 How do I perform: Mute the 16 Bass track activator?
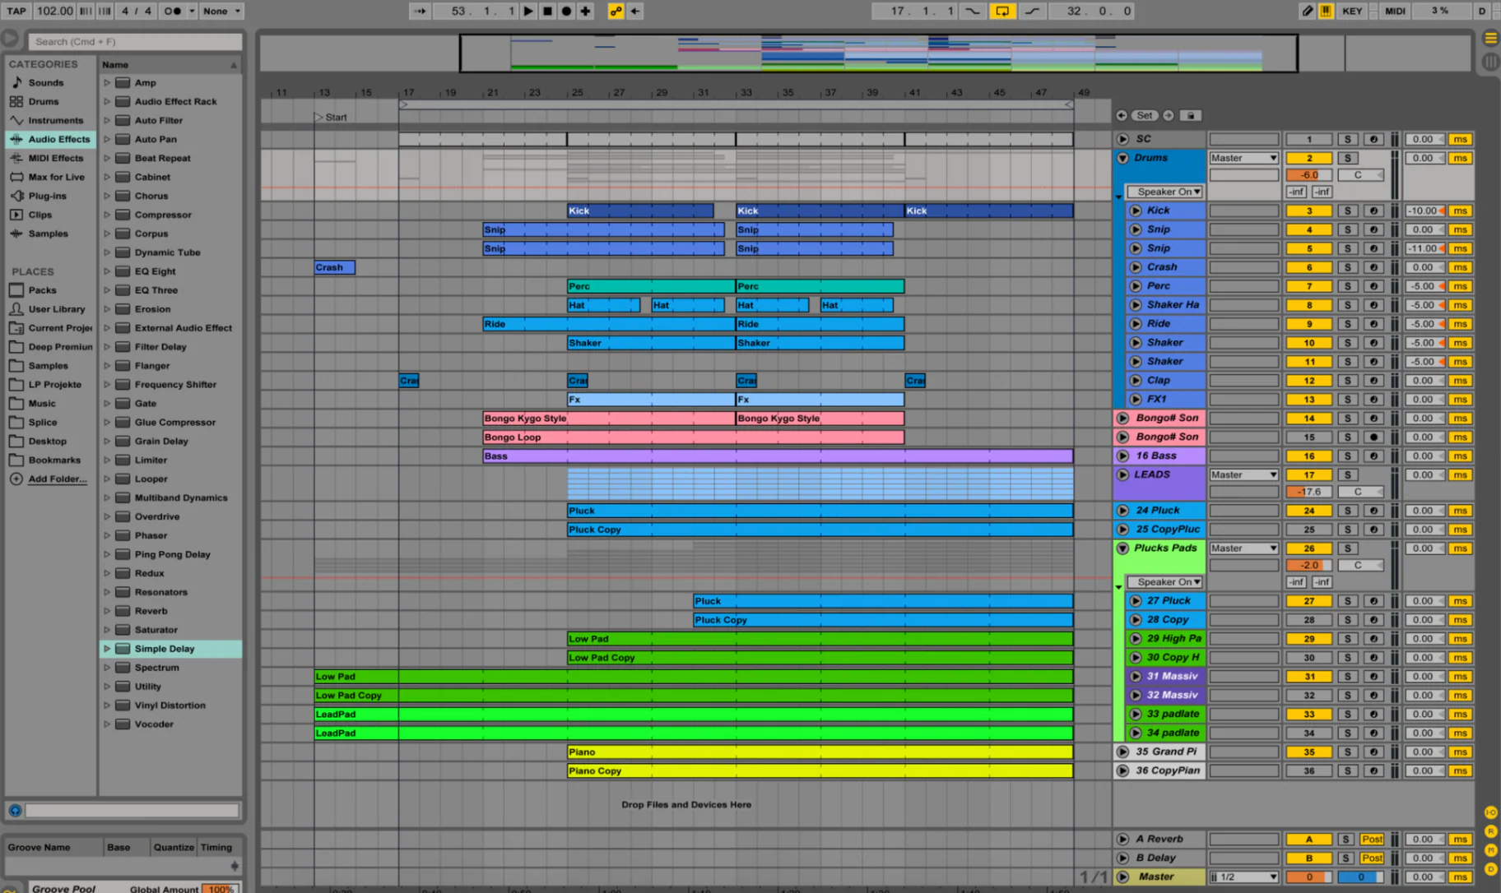[1308, 456]
